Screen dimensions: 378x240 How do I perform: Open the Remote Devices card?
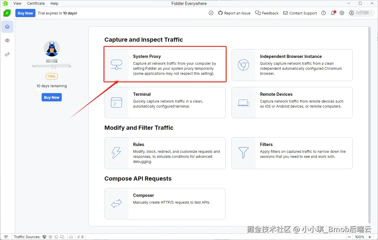pos(292,103)
